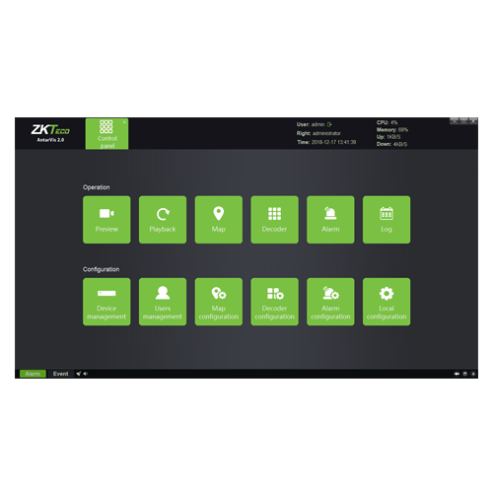Expand the bottom alarm panel arrow
493x493 pixels.
473,374
